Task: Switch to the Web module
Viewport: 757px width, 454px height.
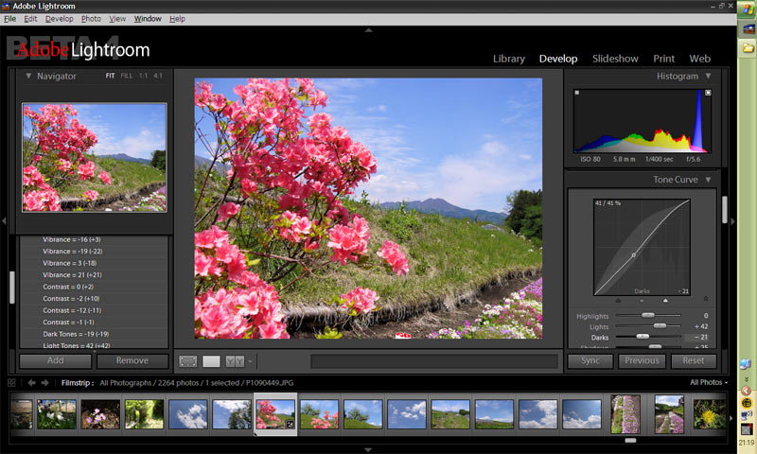Action: click(x=699, y=59)
